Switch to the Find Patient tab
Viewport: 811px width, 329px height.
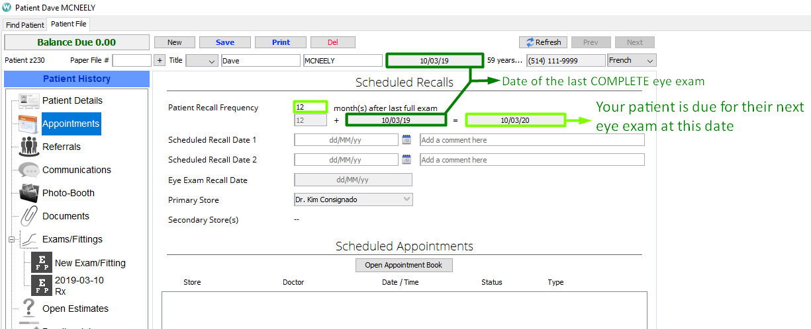(x=25, y=25)
